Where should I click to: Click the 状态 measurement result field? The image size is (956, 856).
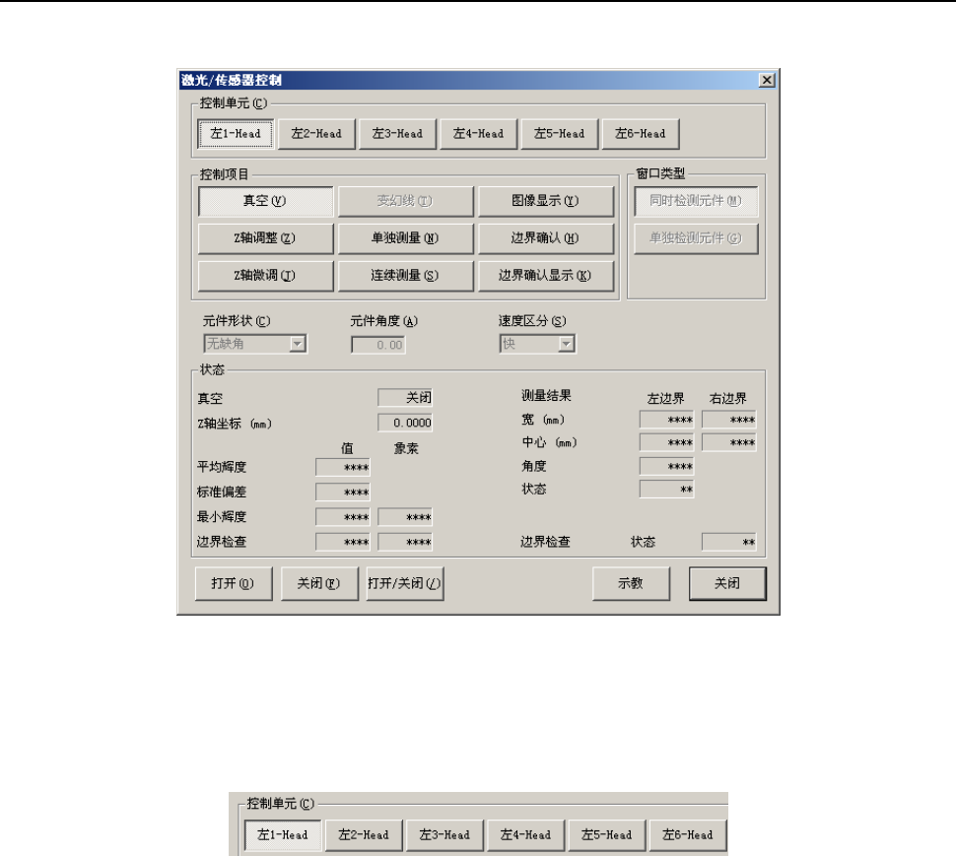666,489
